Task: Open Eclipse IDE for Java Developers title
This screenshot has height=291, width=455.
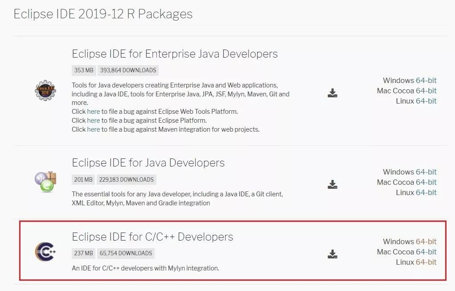Action: [x=148, y=163]
